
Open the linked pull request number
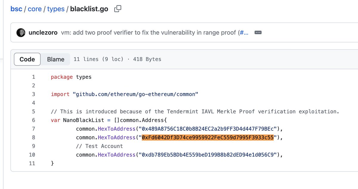(244, 33)
